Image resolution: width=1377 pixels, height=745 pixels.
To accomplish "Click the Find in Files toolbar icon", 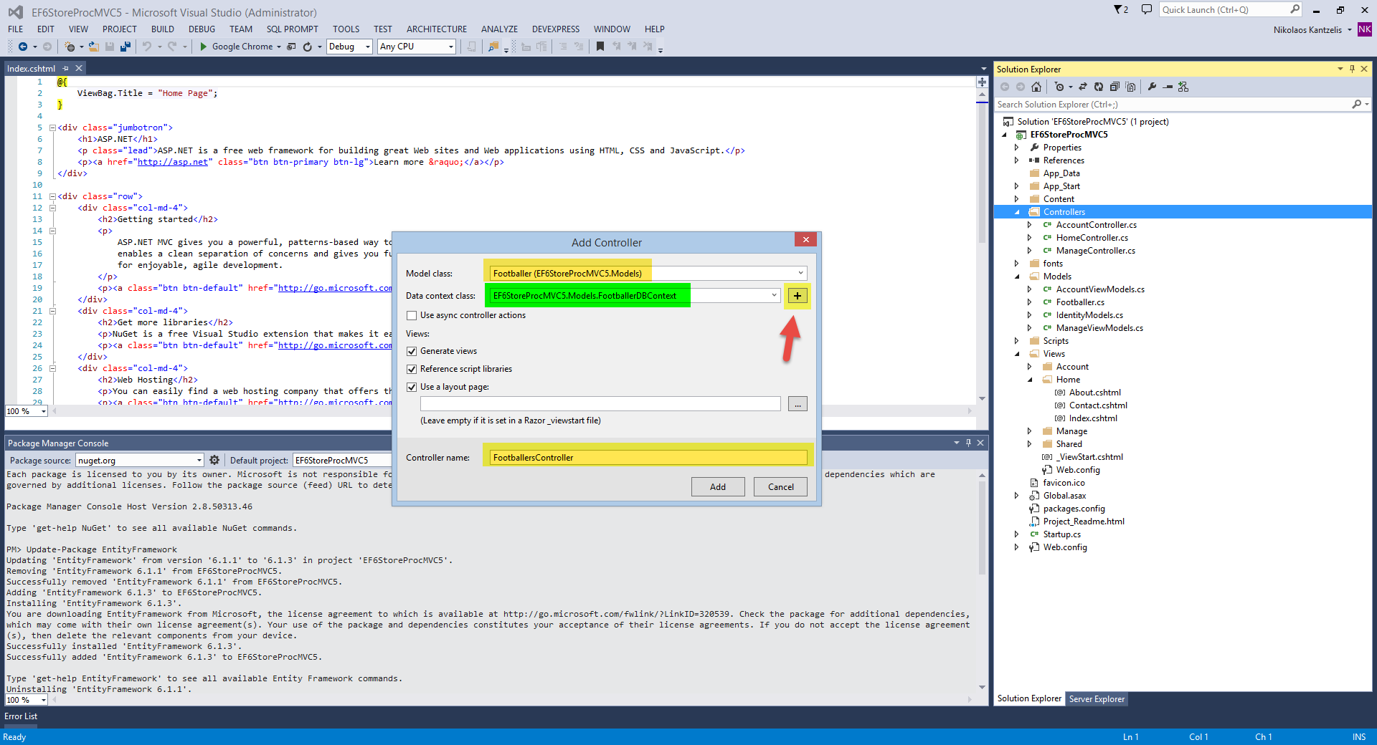I will (493, 47).
